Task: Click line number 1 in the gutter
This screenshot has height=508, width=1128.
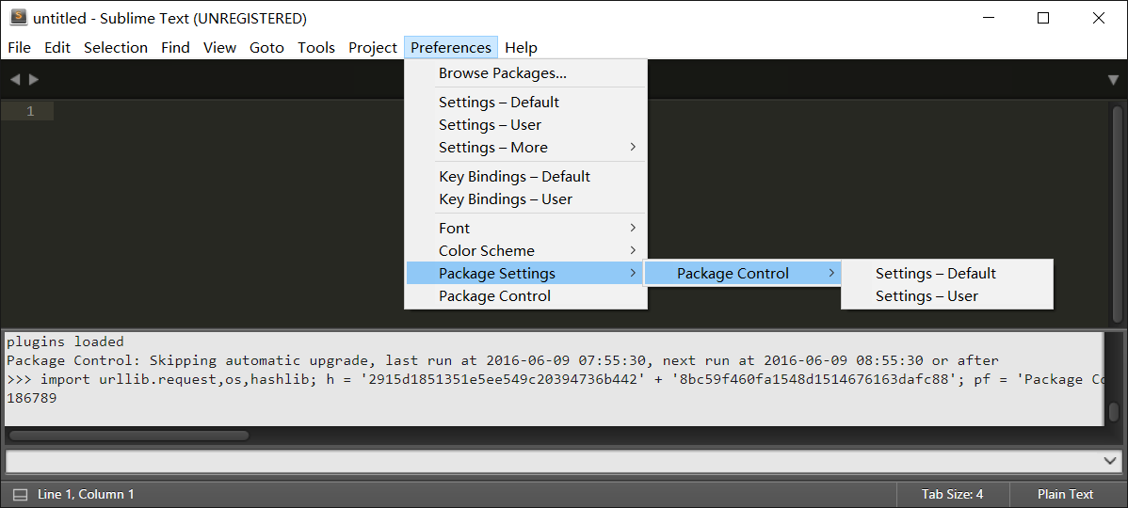Action: coord(30,111)
